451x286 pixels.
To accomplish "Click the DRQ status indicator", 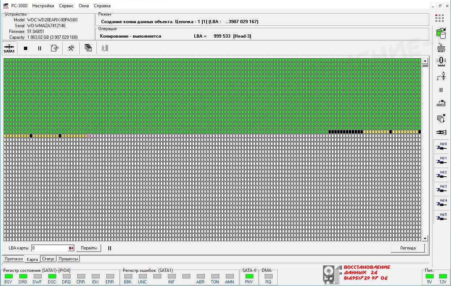I will pos(66,276).
